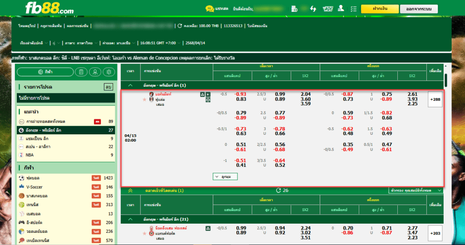Open the checklist history icon in header
The height and width of the screenshot is (245, 465).
[x=353, y=9]
